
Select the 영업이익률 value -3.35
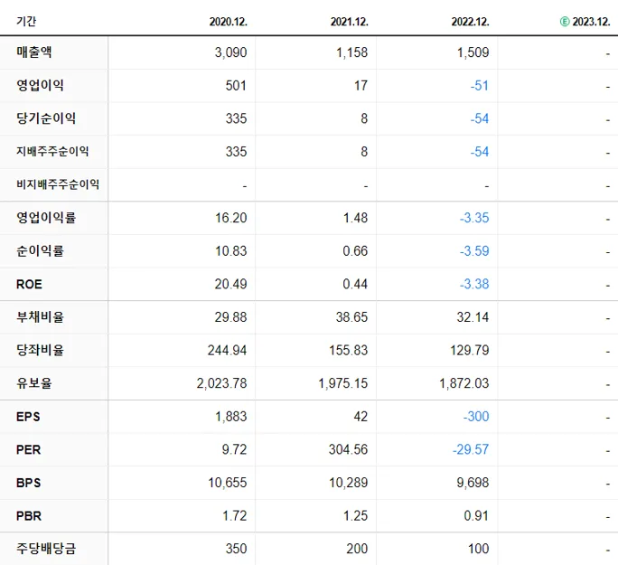pyautogui.click(x=474, y=218)
